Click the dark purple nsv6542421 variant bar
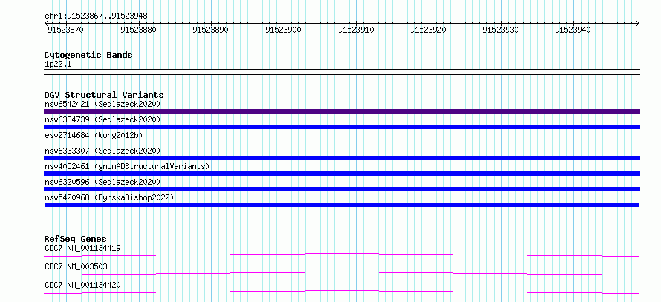 tap(342, 111)
